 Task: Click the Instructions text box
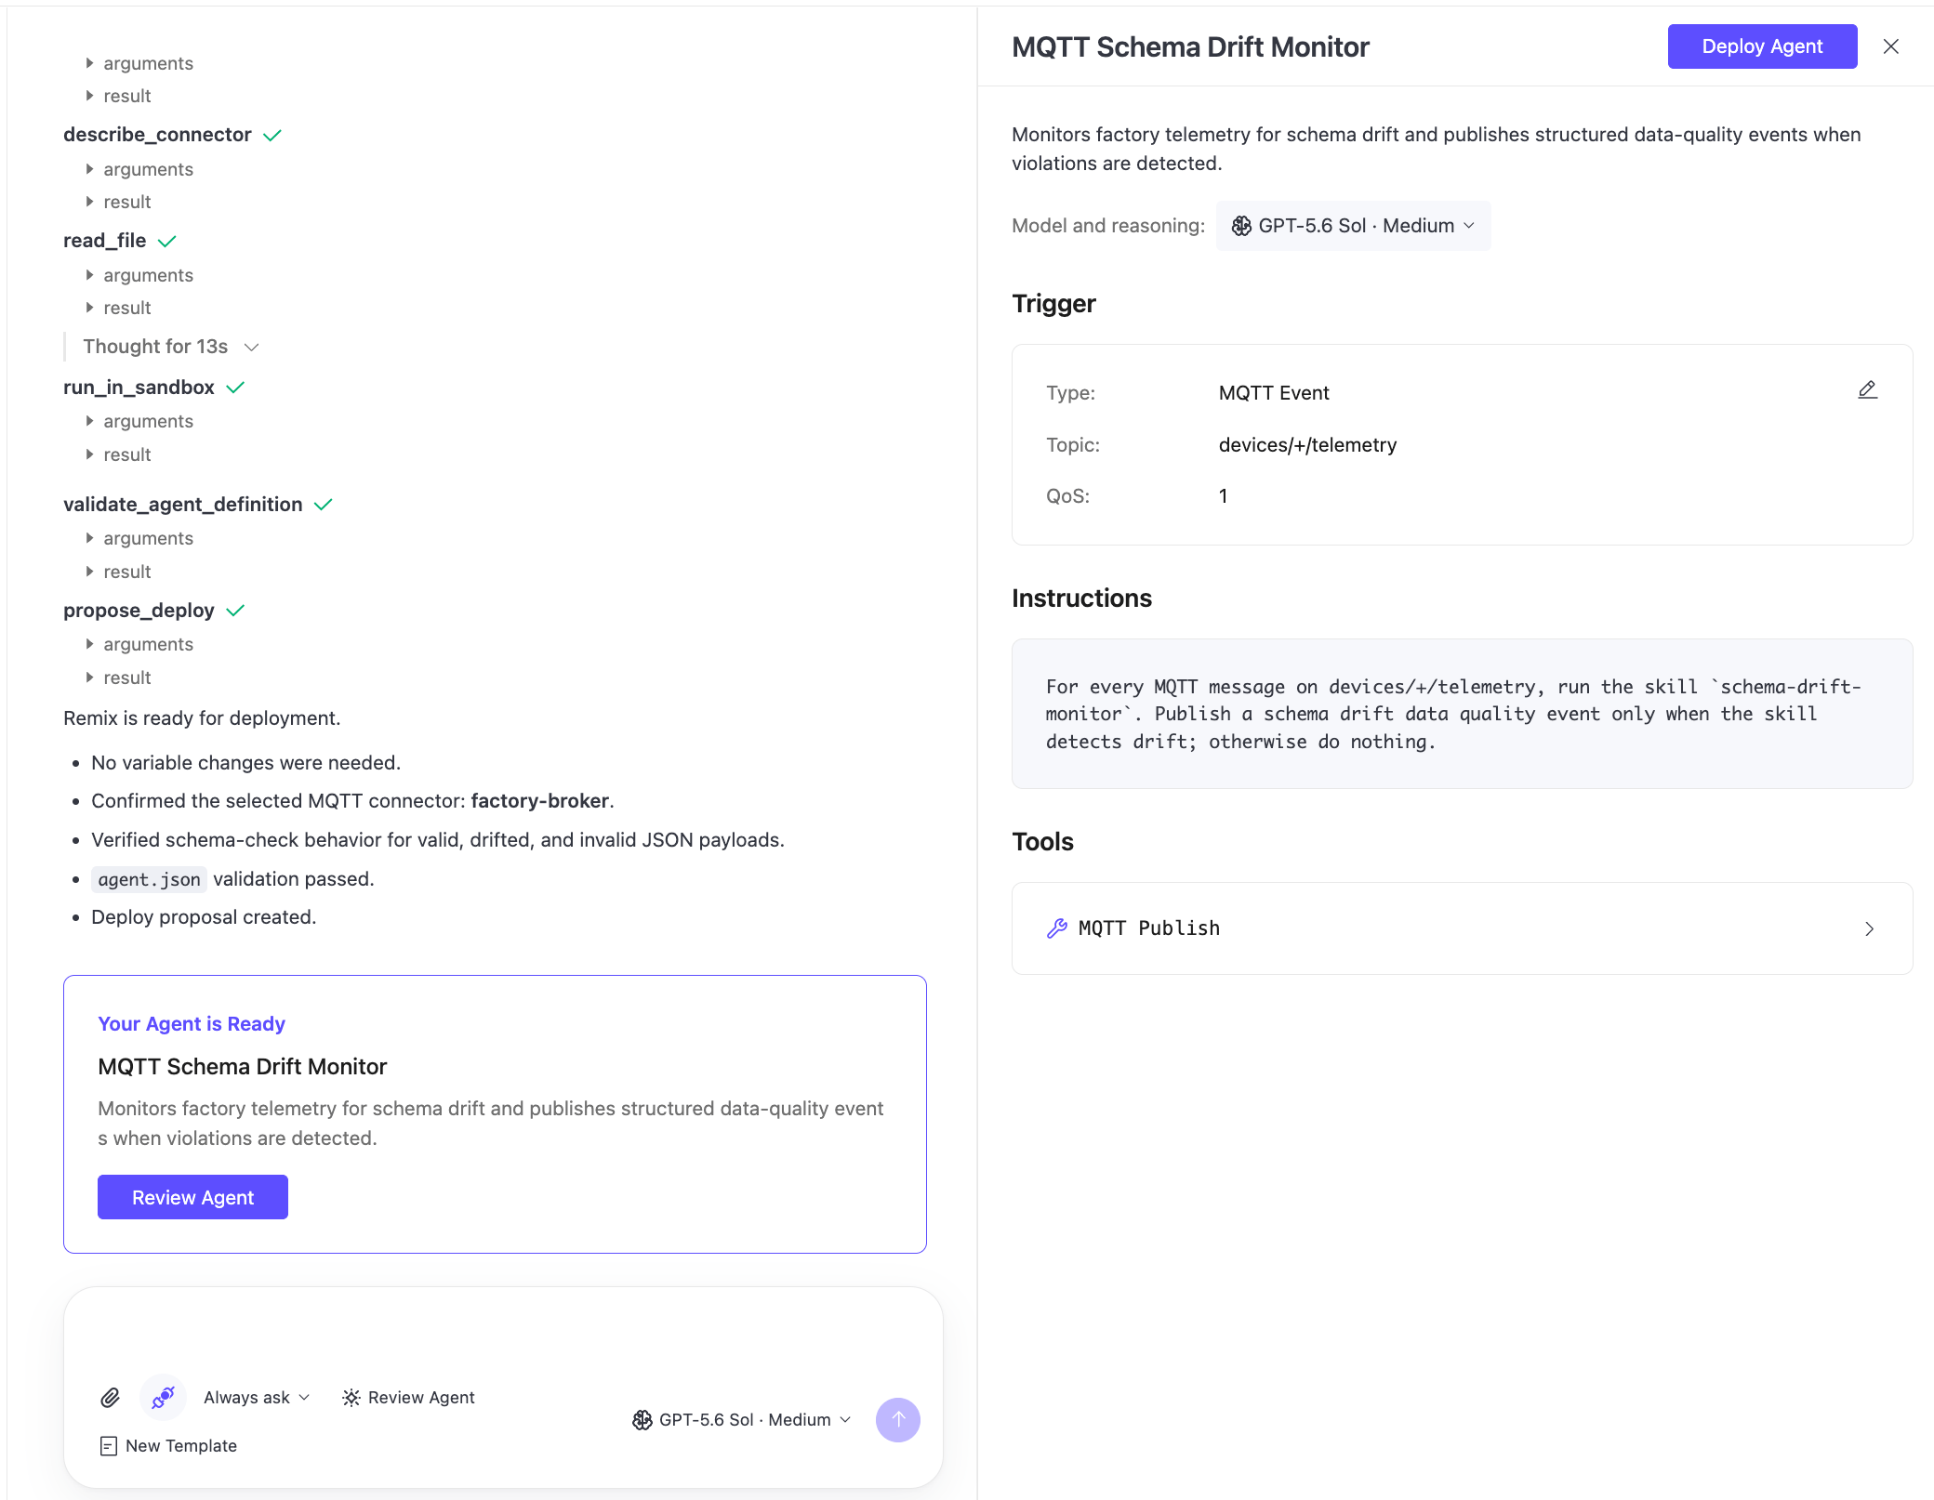(x=1462, y=714)
